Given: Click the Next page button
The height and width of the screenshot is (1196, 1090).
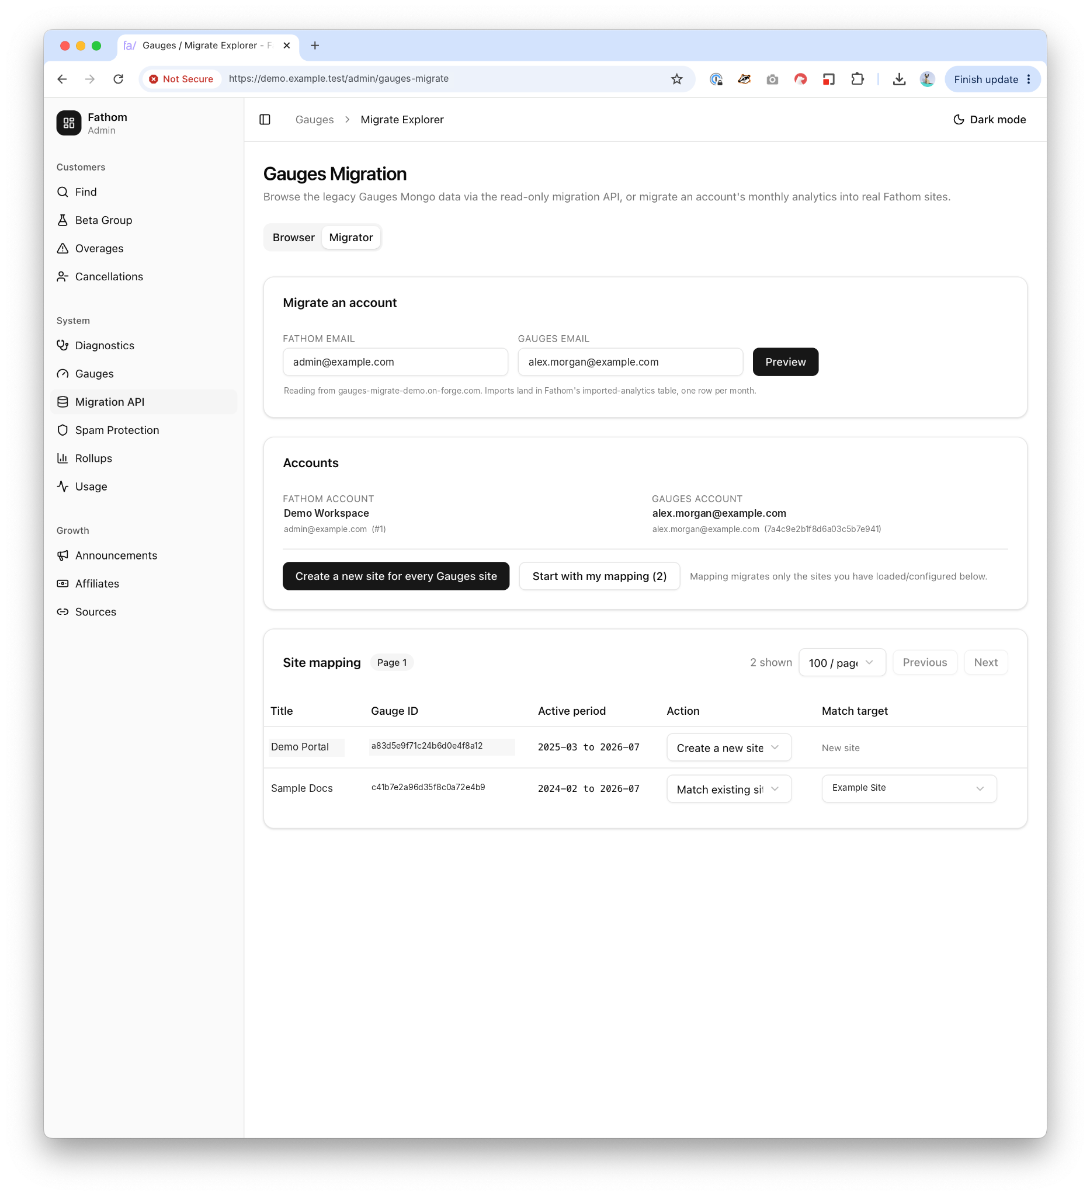Looking at the screenshot, I should click(985, 663).
